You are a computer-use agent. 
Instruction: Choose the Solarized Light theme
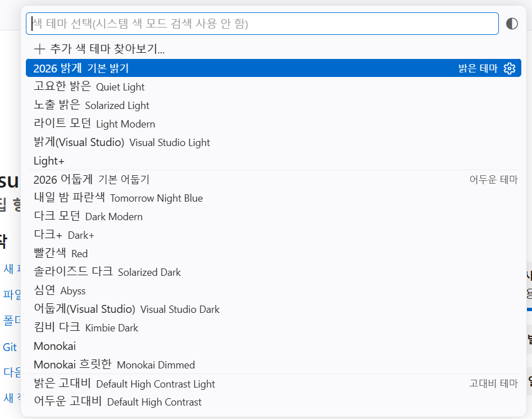tap(274, 105)
